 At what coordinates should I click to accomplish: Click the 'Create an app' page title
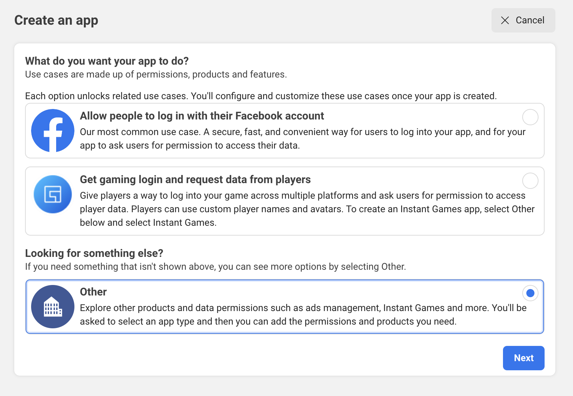[x=56, y=20]
